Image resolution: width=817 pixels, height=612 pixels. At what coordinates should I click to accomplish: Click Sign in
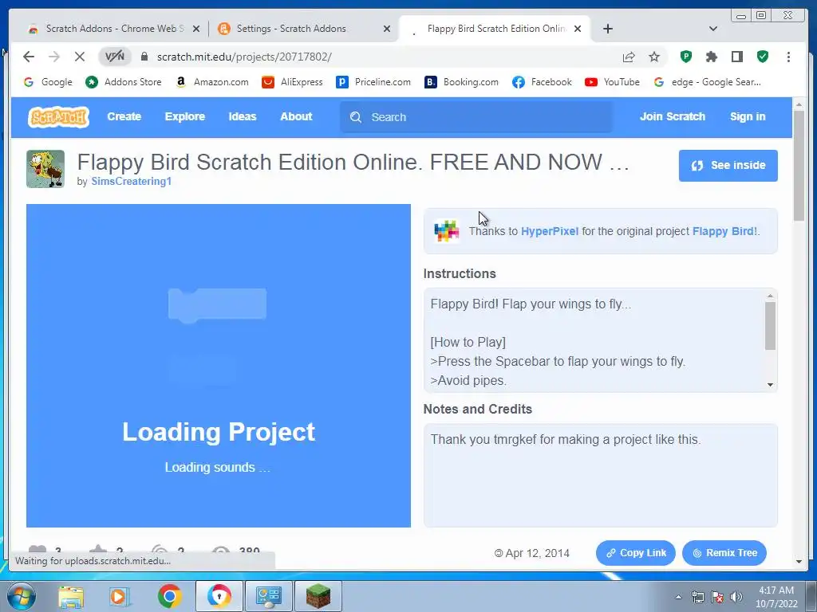(748, 116)
